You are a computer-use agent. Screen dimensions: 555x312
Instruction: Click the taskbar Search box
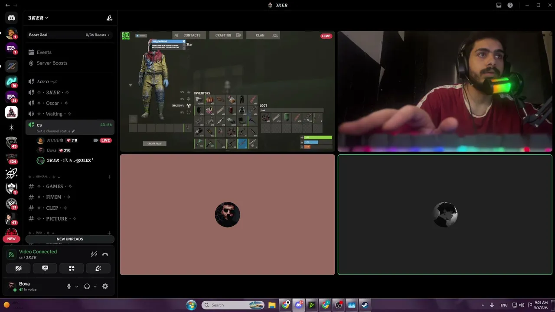pos(233,305)
